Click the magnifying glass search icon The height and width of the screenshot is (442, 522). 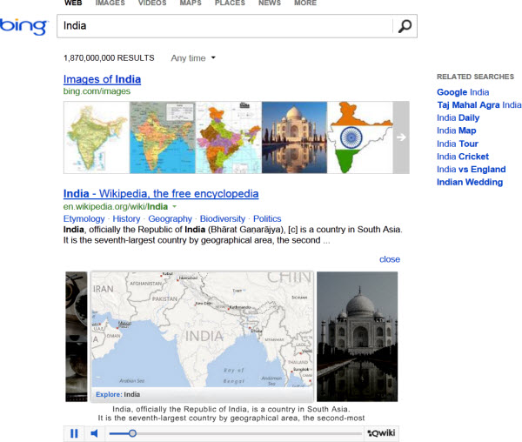[x=405, y=26]
